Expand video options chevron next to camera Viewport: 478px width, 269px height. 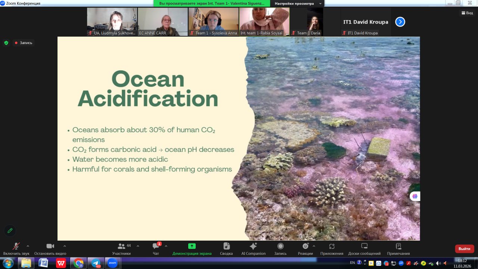click(65, 246)
